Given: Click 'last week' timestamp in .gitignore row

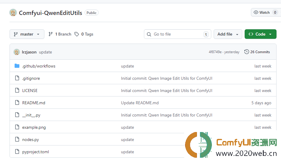Looking at the screenshot, I should point(263,78).
